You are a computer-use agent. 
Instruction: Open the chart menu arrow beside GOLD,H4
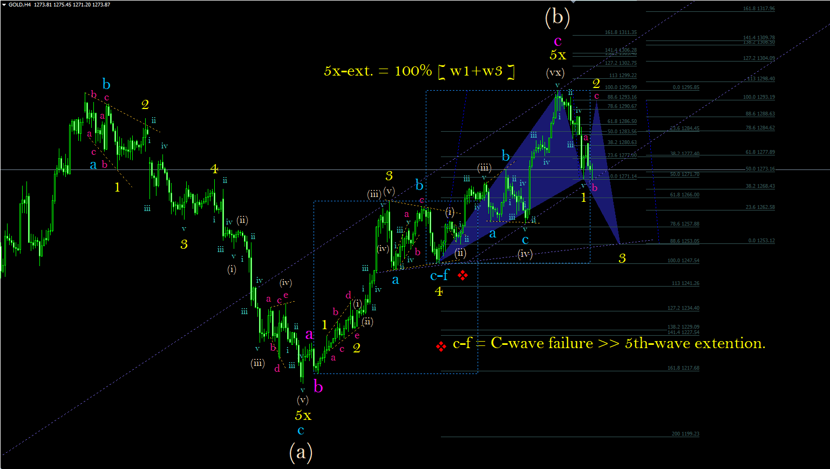pyautogui.click(x=4, y=5)
